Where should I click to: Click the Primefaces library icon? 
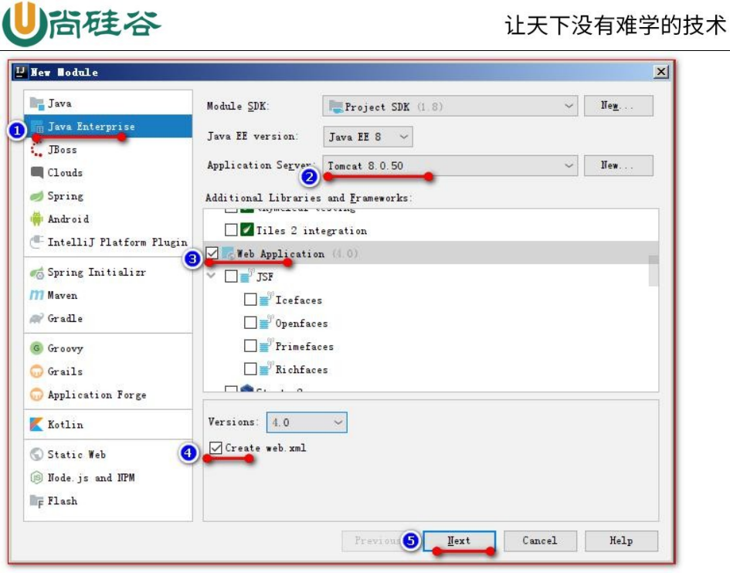(266, 346)
